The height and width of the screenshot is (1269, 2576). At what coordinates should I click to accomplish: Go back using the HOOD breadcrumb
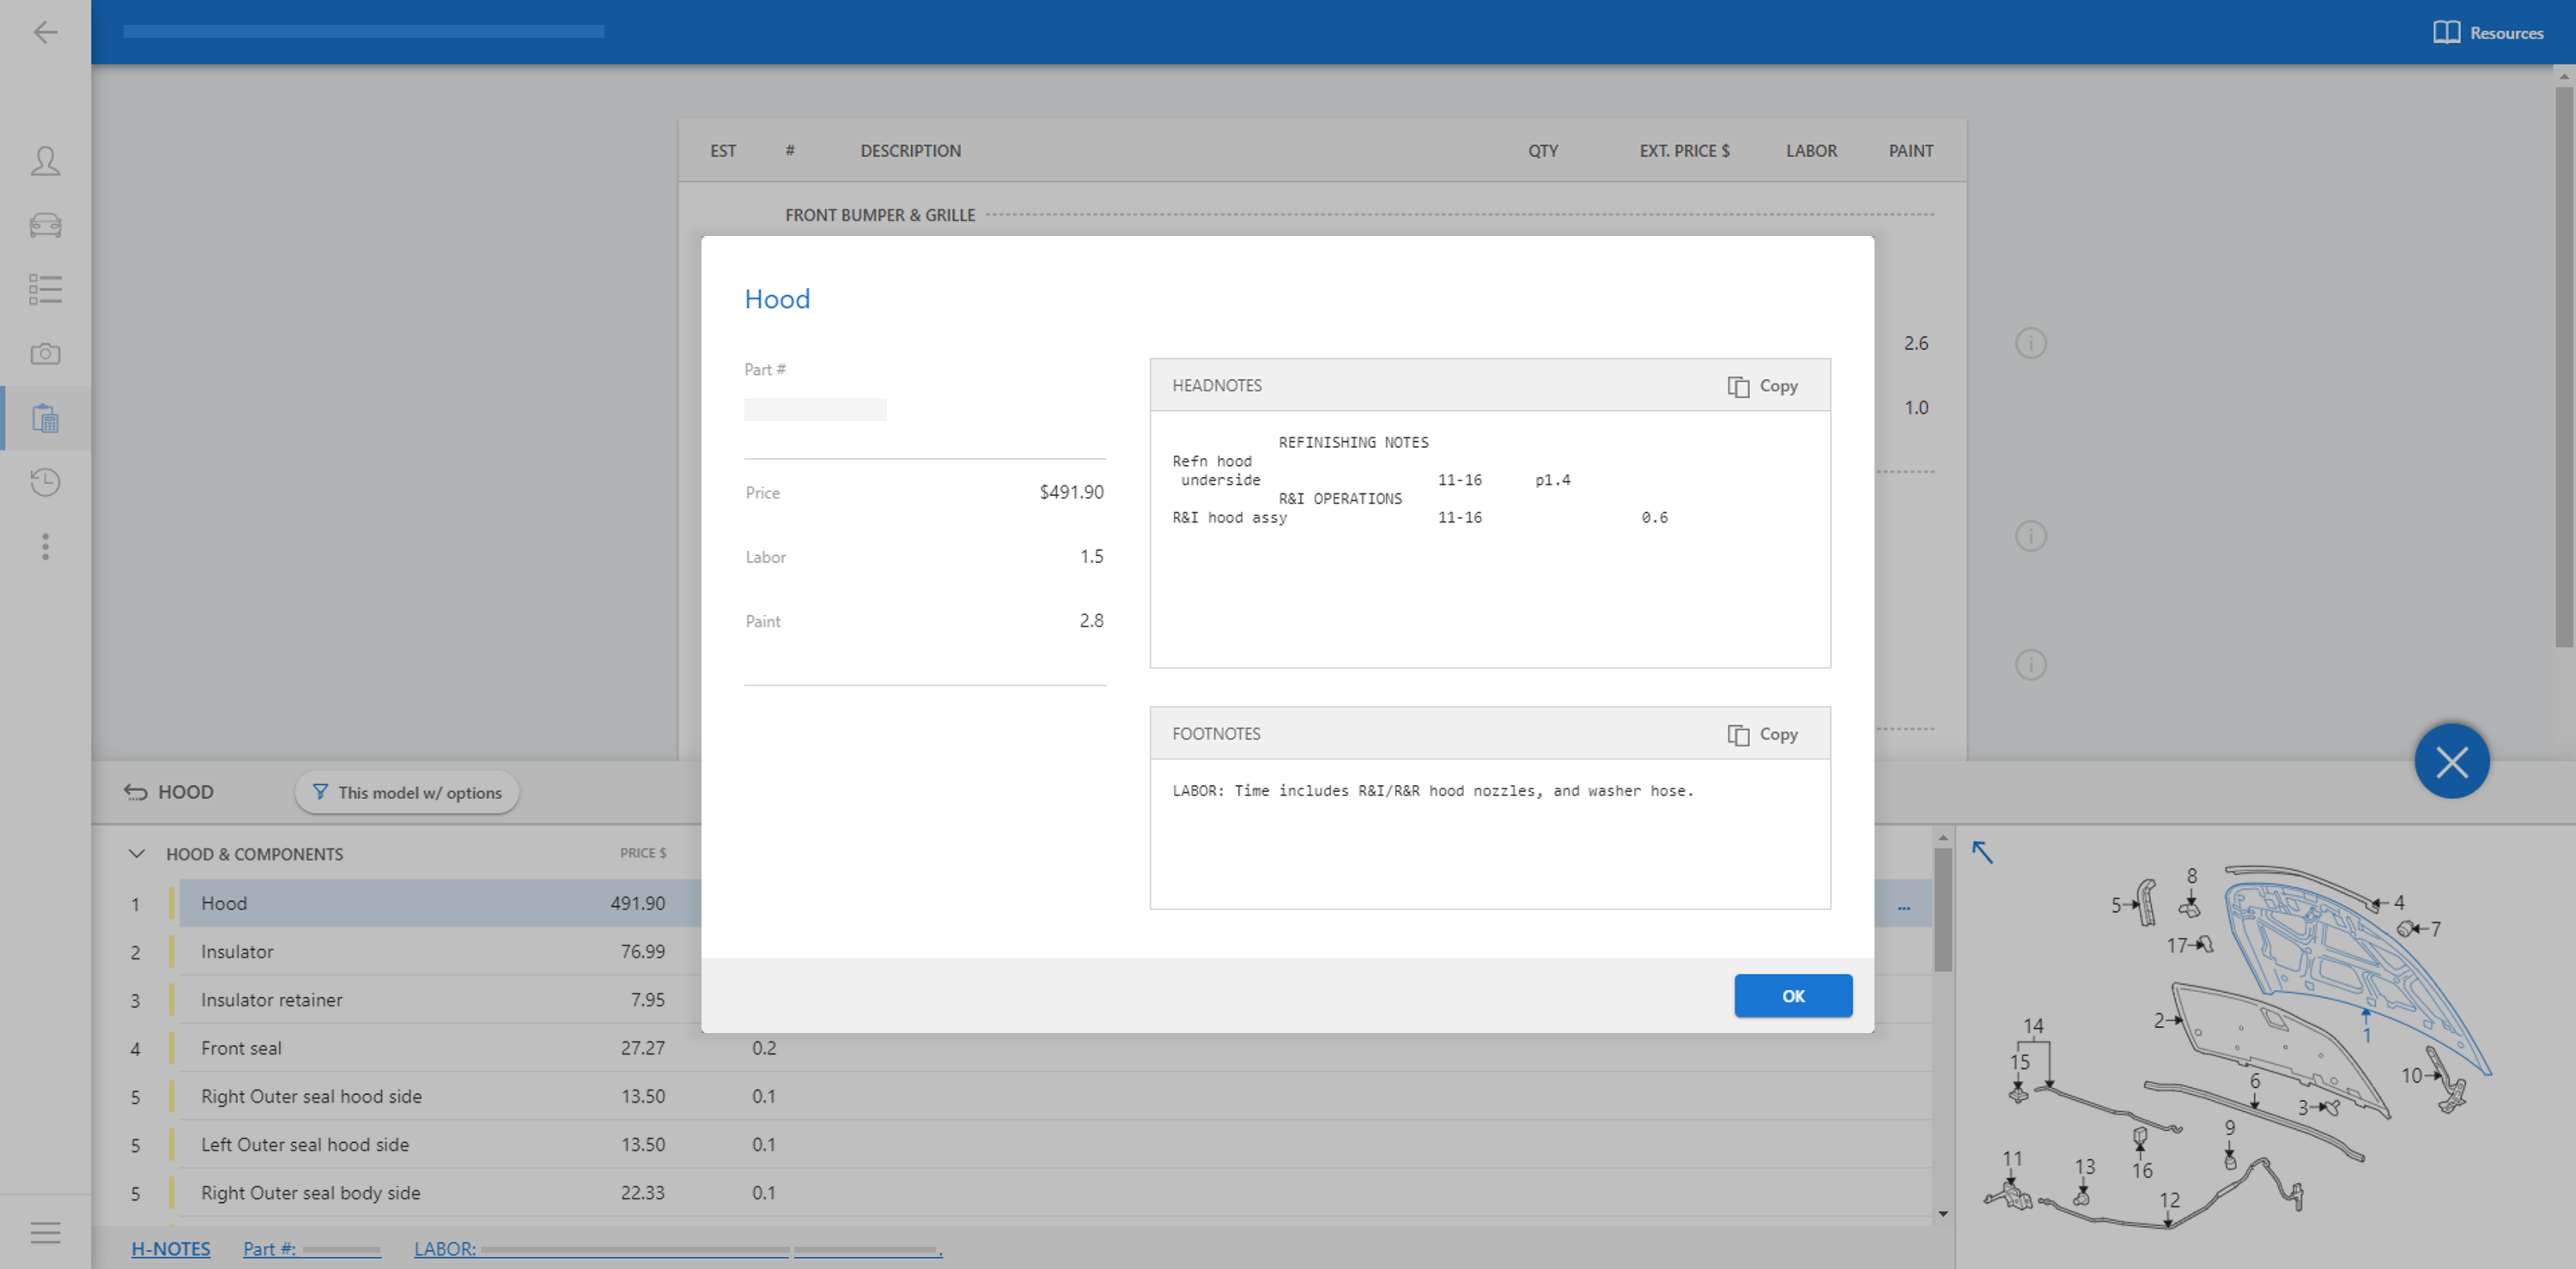[169, 793]
